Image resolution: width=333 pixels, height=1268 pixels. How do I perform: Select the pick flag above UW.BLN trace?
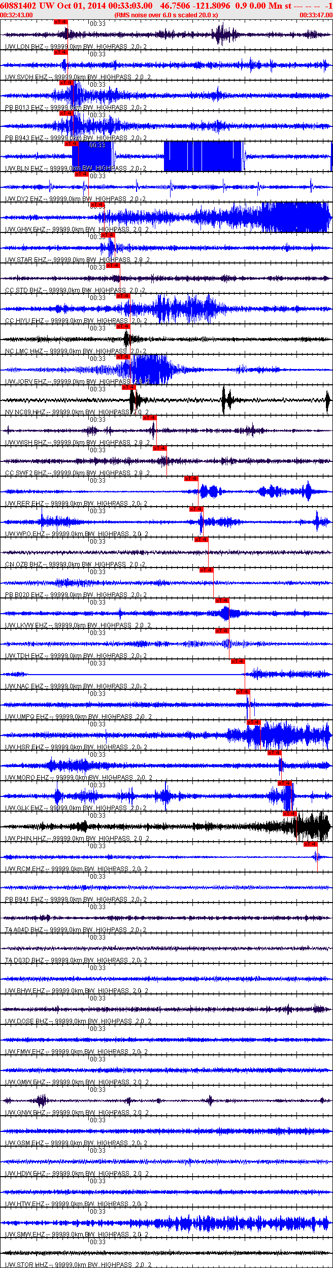pos(71,144)
